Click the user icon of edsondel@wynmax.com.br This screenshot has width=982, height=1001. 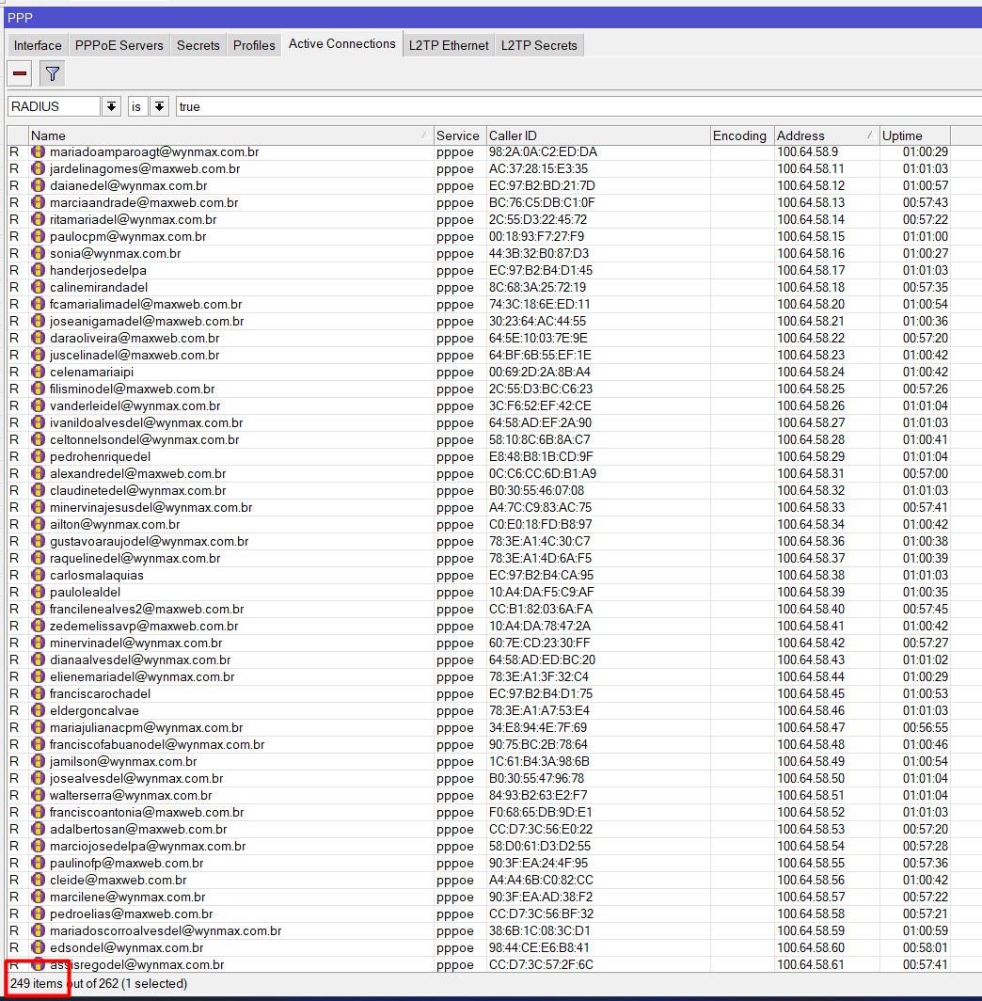[x=39, y=947]
